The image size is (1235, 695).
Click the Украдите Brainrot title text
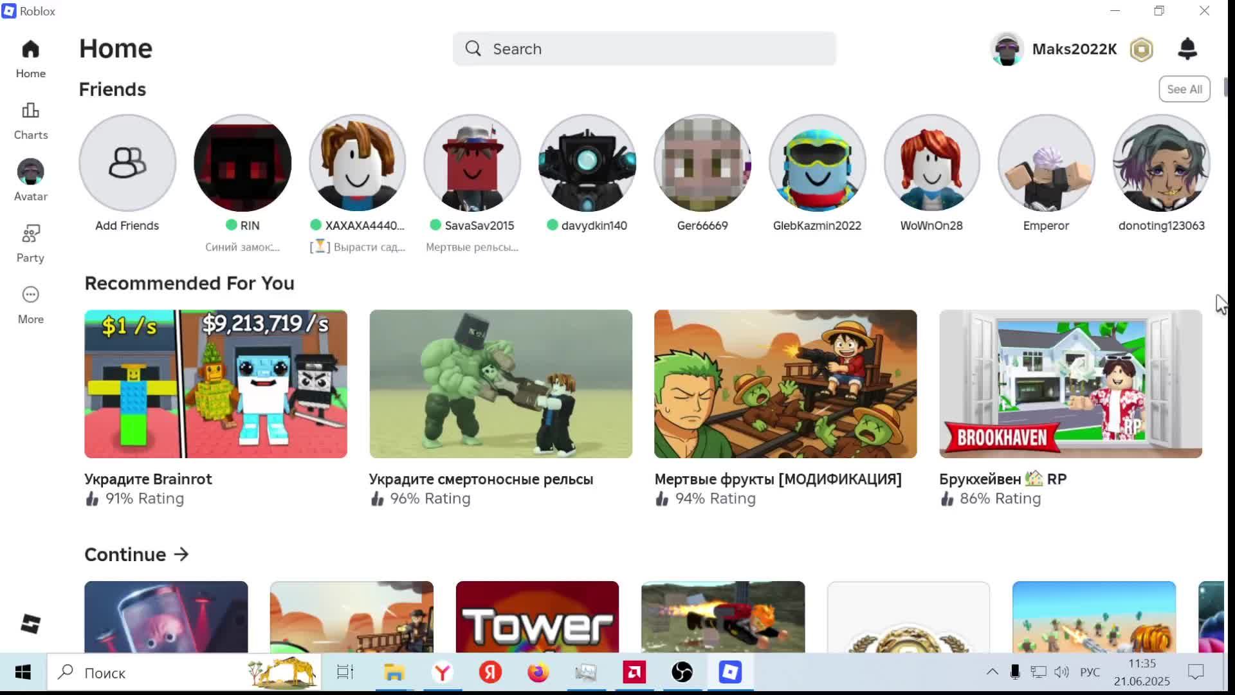[x=148, y=479]
